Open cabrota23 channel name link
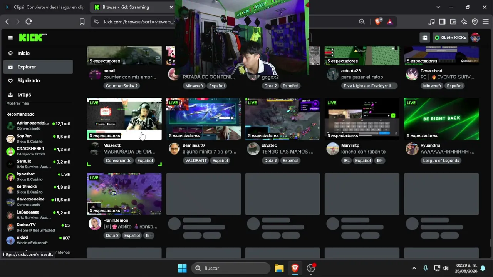 351,71
